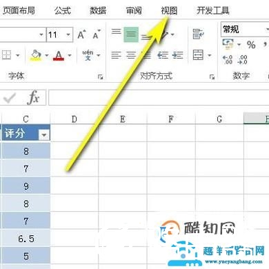This screenshot has height=269, width=269.
Task: Click the wén phonetic guide icon
Action: point(88,55)
